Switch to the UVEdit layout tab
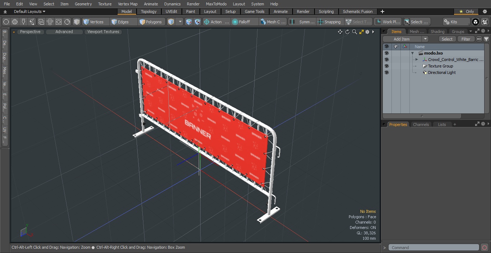 point(171,11)
